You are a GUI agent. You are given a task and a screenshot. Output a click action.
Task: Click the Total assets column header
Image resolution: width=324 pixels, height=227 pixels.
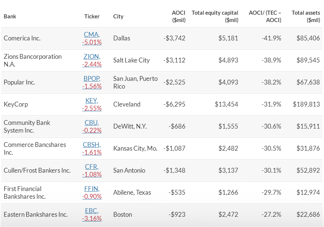306,17
